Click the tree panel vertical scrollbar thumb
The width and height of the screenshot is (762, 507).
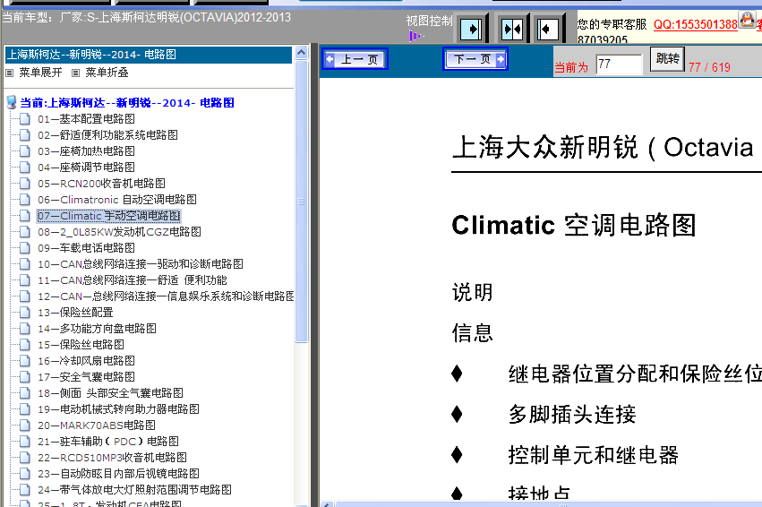click(301, 202)
